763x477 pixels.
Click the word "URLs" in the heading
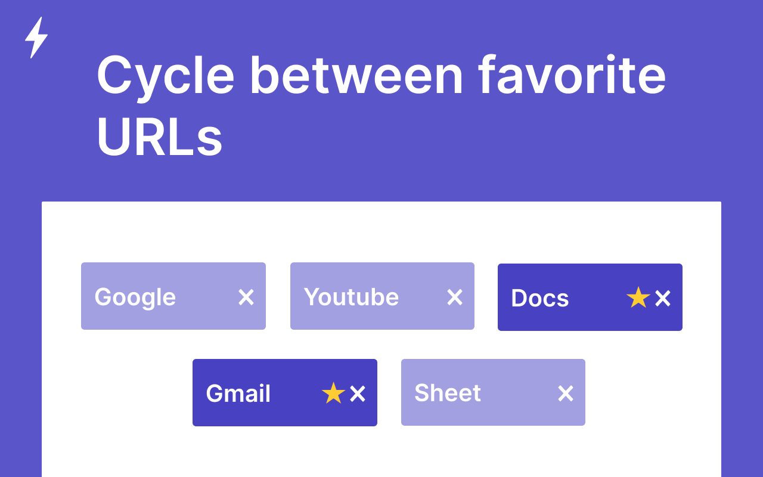159,139
